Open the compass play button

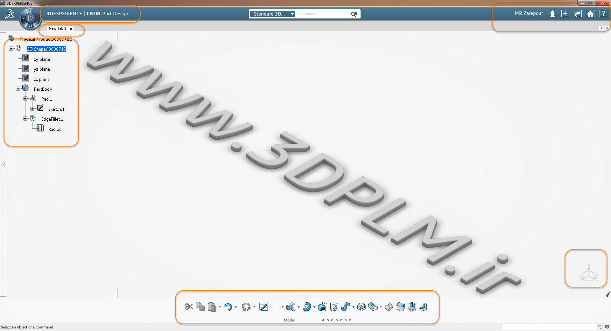coord(31,18)
